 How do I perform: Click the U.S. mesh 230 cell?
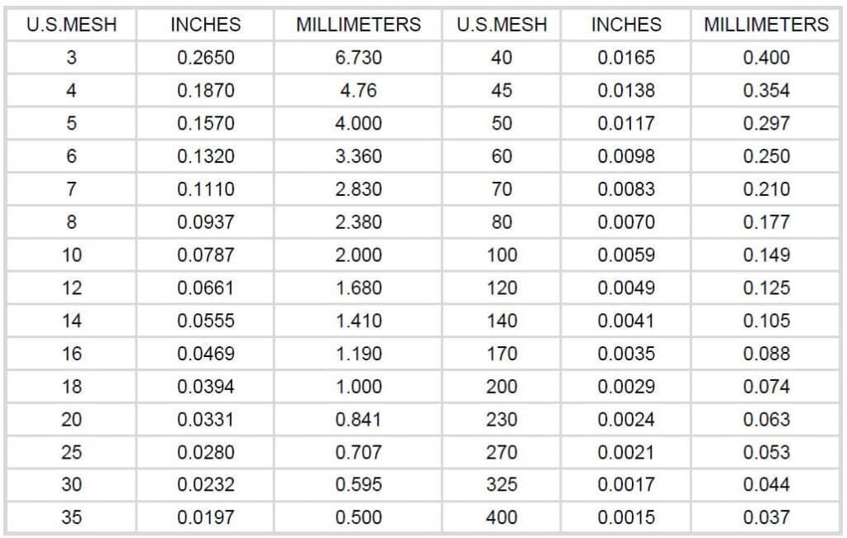501,420
